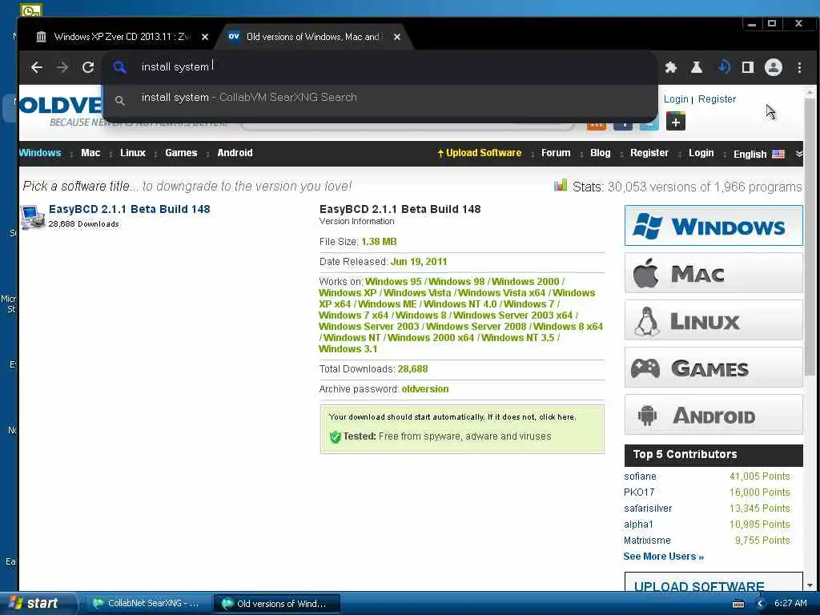Close the Windows XP Zver CD tab
The image size is (820, 615).
click(x=205, y=37)
